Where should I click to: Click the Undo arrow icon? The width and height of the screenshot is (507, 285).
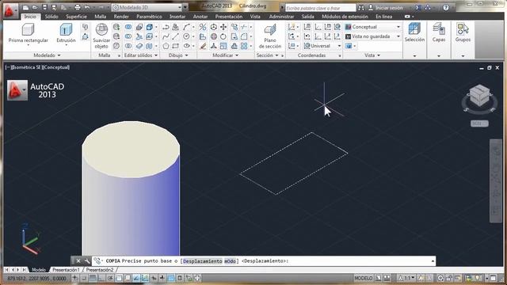coord(87,7)
